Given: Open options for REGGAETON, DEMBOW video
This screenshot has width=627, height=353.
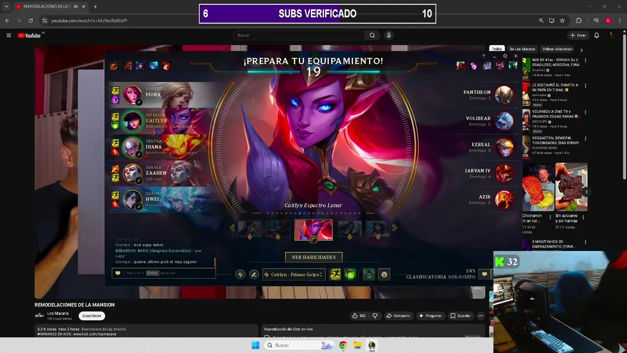Looking at the screenshot, I should [585, 138].
